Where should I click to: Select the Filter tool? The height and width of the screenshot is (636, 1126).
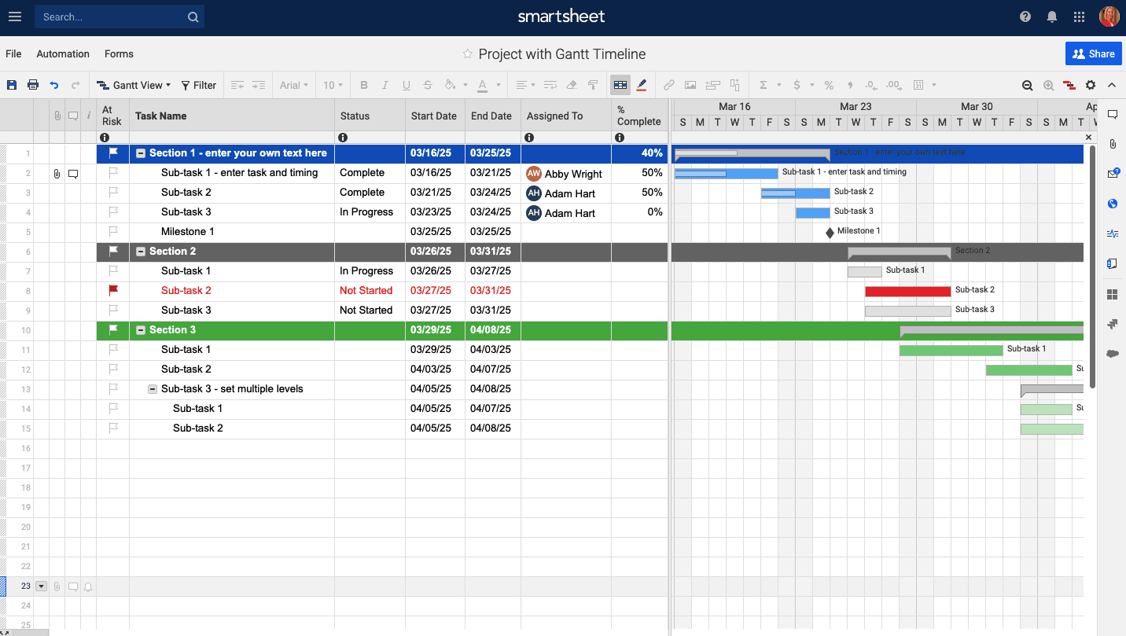198,85
